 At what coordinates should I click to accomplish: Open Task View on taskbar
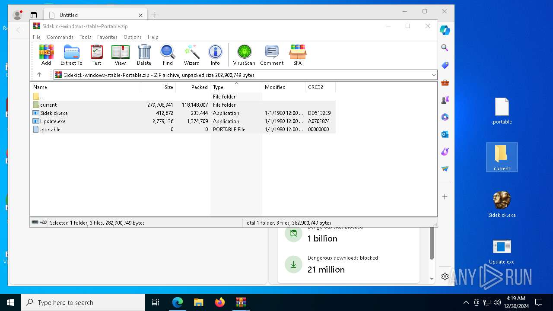tap(156, 302)
